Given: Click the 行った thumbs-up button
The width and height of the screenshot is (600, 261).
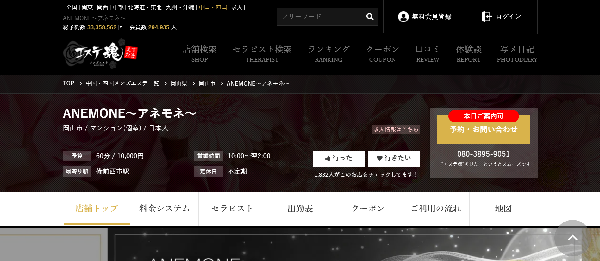Looking at the screenshot, I should (339, 159).
